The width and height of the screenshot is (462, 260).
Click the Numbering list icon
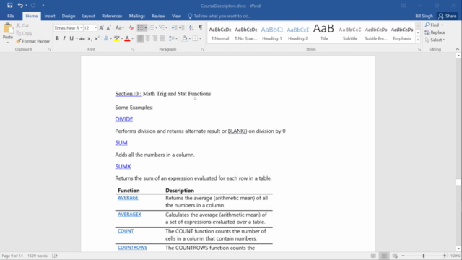[151, 27]
